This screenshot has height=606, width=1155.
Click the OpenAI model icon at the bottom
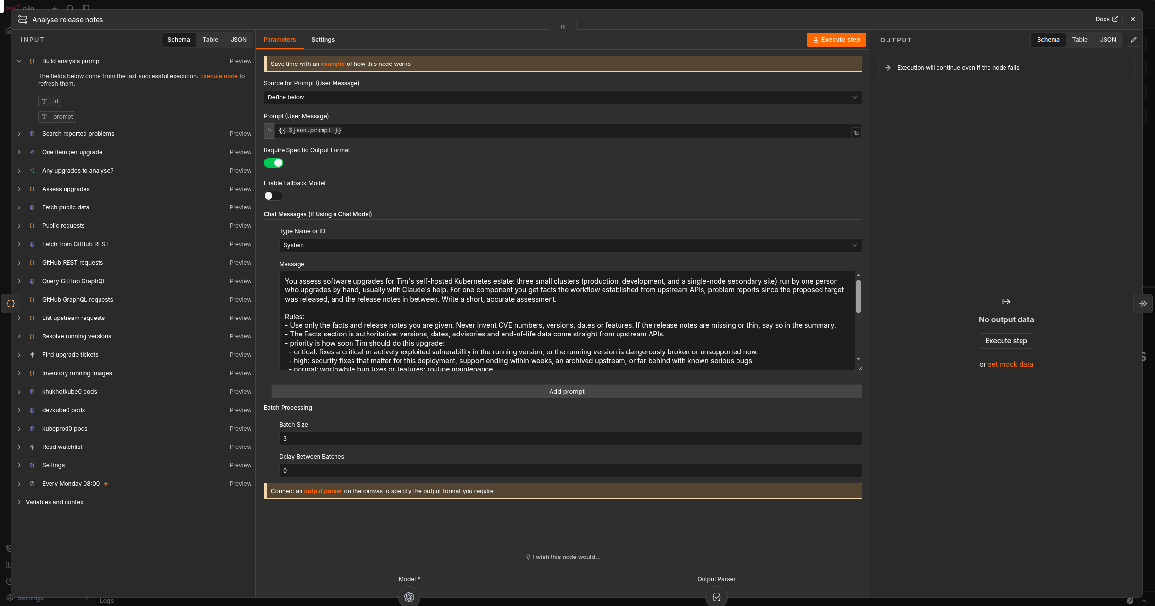[409, 597]
